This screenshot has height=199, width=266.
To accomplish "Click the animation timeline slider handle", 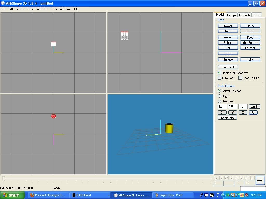I will click(x=4, y=179).
